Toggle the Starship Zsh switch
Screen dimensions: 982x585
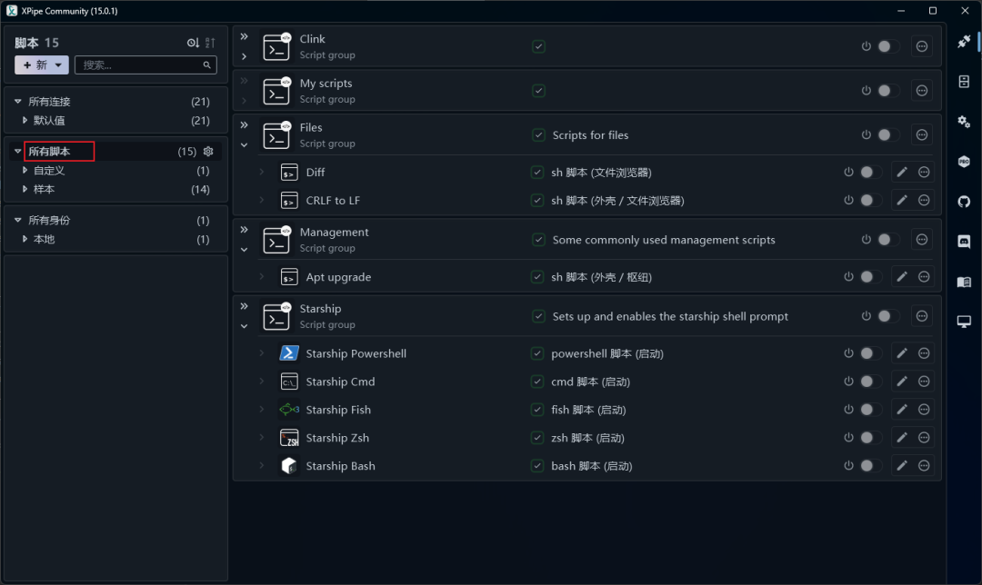[870, 437]
